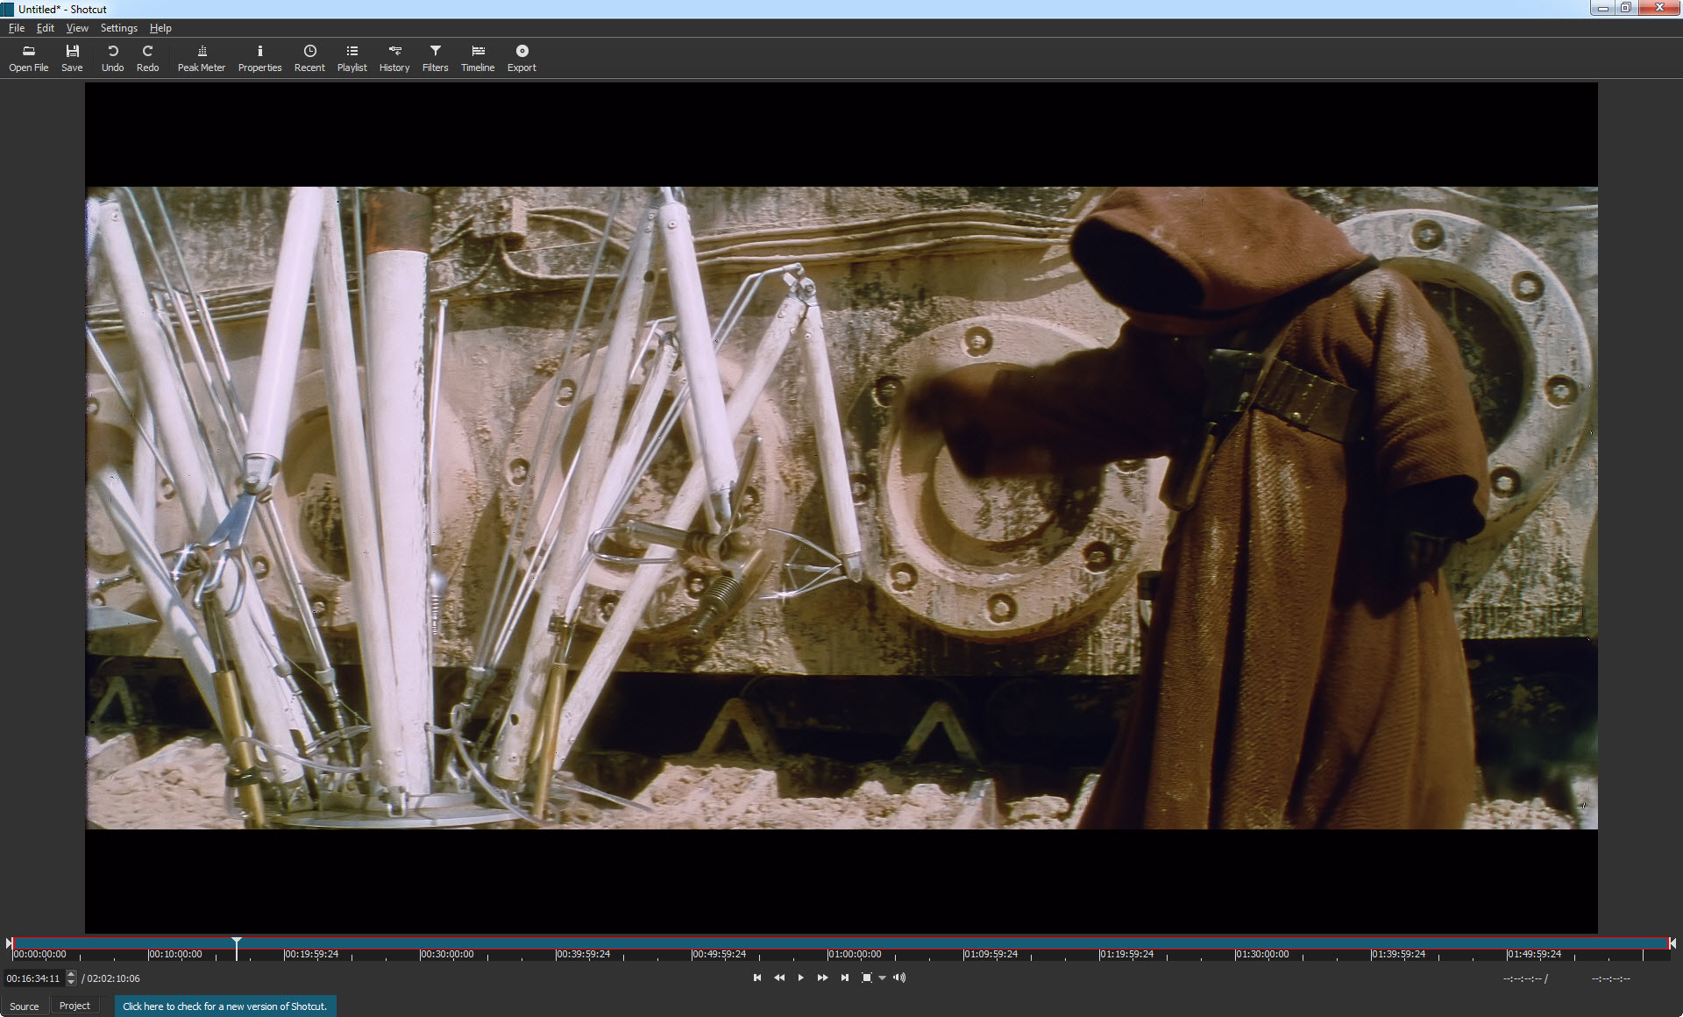Show the Timeline panel
This screenshot has width=1683, height=1017.
click(478, 59)
